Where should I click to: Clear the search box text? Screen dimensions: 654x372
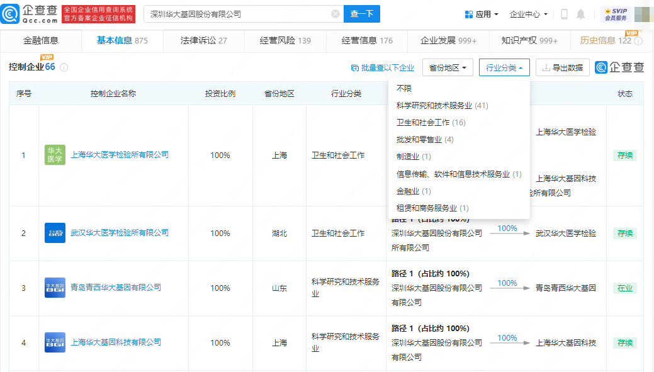(335, 14)
